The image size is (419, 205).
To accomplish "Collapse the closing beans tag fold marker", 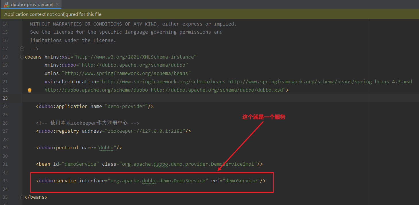I will 22,197.
